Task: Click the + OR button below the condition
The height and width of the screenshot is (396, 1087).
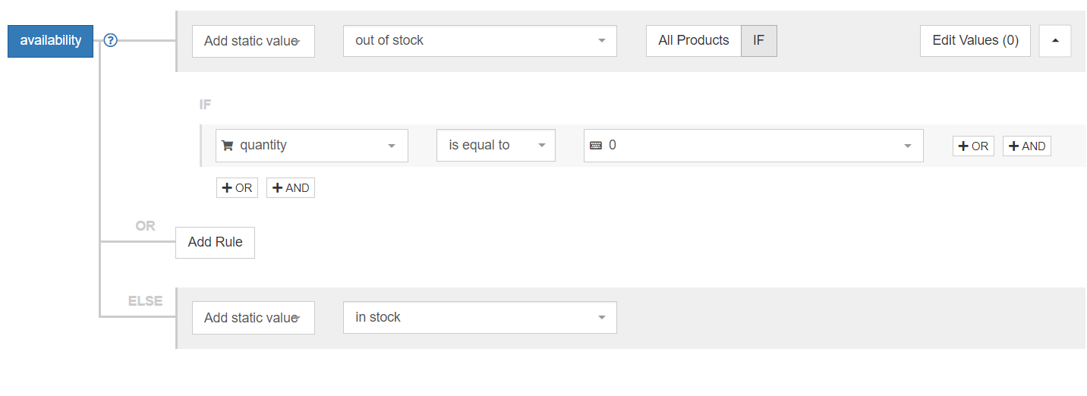Action: pyautogui.click(x=237, y=188)
